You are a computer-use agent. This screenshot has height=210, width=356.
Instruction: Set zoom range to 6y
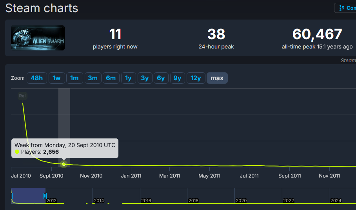tap(161, 78)
